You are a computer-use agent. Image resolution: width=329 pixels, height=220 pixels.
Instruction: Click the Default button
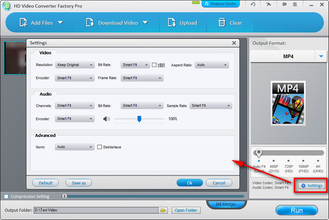[x=46, y=183]
